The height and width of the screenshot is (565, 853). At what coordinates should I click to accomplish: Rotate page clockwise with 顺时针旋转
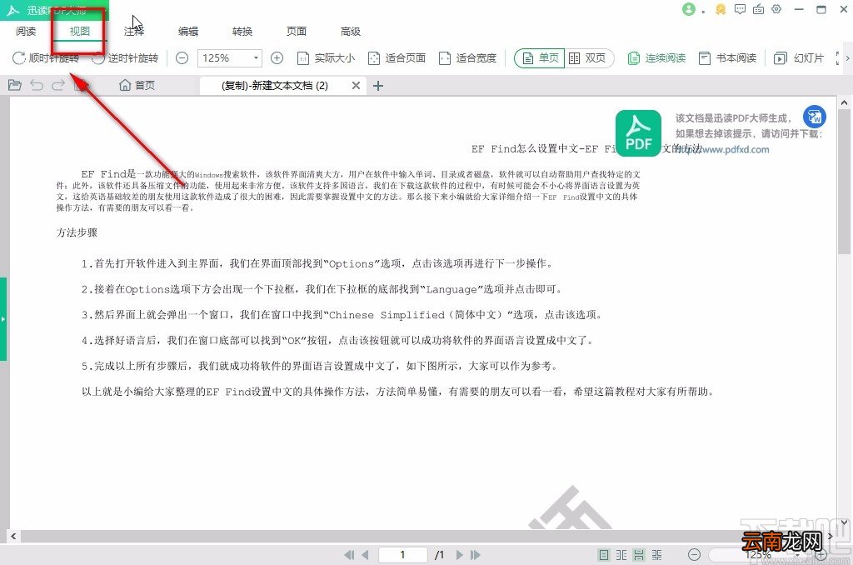click(46, 57)
